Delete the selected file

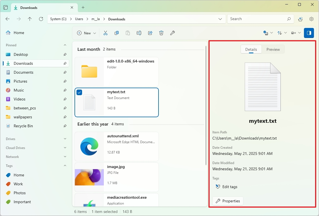(x=161, y=33)
